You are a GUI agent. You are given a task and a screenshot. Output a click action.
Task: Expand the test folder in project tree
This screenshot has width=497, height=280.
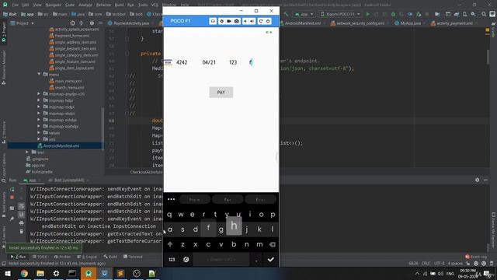tap(27, 152)
